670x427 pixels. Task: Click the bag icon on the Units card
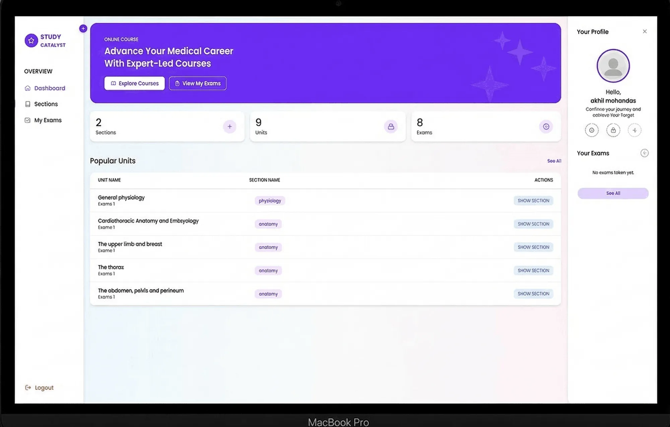coord(391,127)
